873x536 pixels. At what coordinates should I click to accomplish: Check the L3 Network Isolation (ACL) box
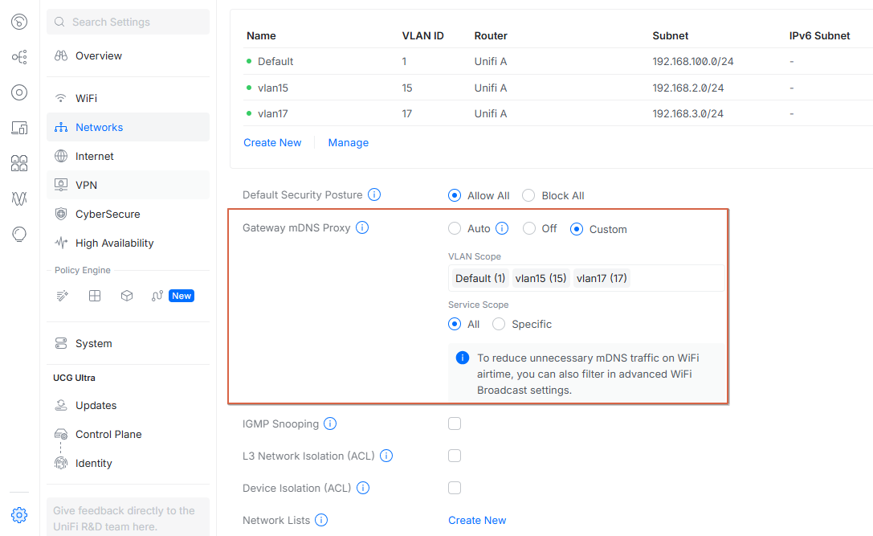pyautogui.click(x=455, y=456)
